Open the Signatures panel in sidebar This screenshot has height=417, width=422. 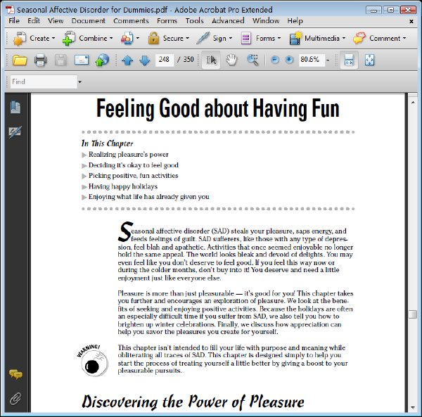click(x=15, y=131)
